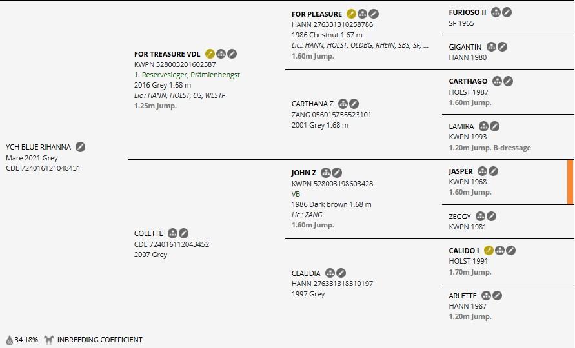Click the INBREEDING COEFFICIENT label

coord(100,340)
